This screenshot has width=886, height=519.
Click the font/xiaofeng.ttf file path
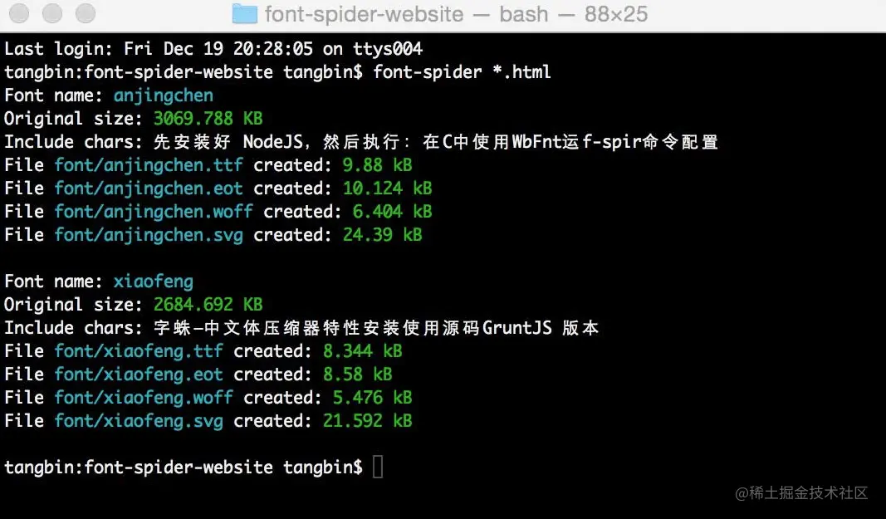[139, 351]
